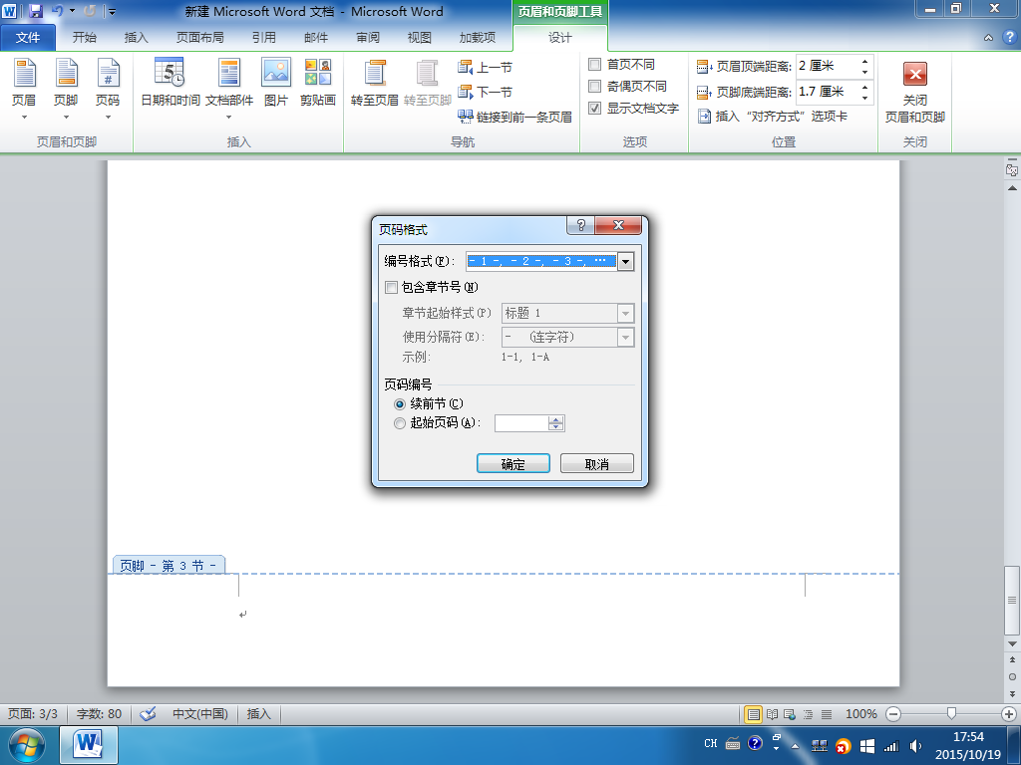1021x765 pixels.
Task: Switch to 视图 view tab
Action: pyautogui.click(x=420, y=38)
